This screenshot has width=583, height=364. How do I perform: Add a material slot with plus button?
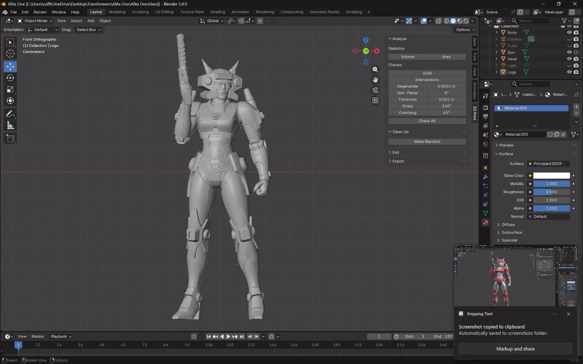coord(576,107)
